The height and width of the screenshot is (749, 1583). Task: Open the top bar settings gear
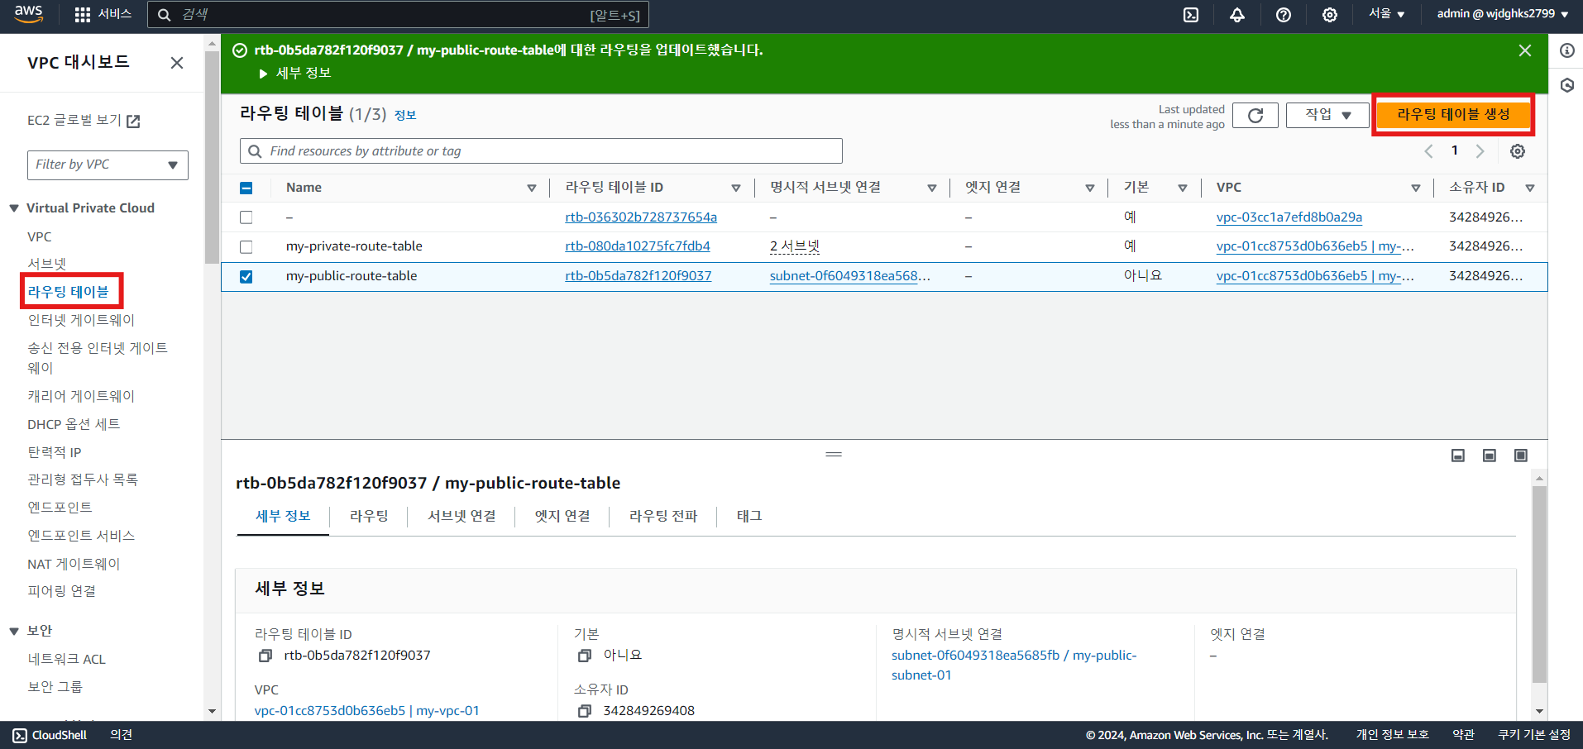(1330, 15)
